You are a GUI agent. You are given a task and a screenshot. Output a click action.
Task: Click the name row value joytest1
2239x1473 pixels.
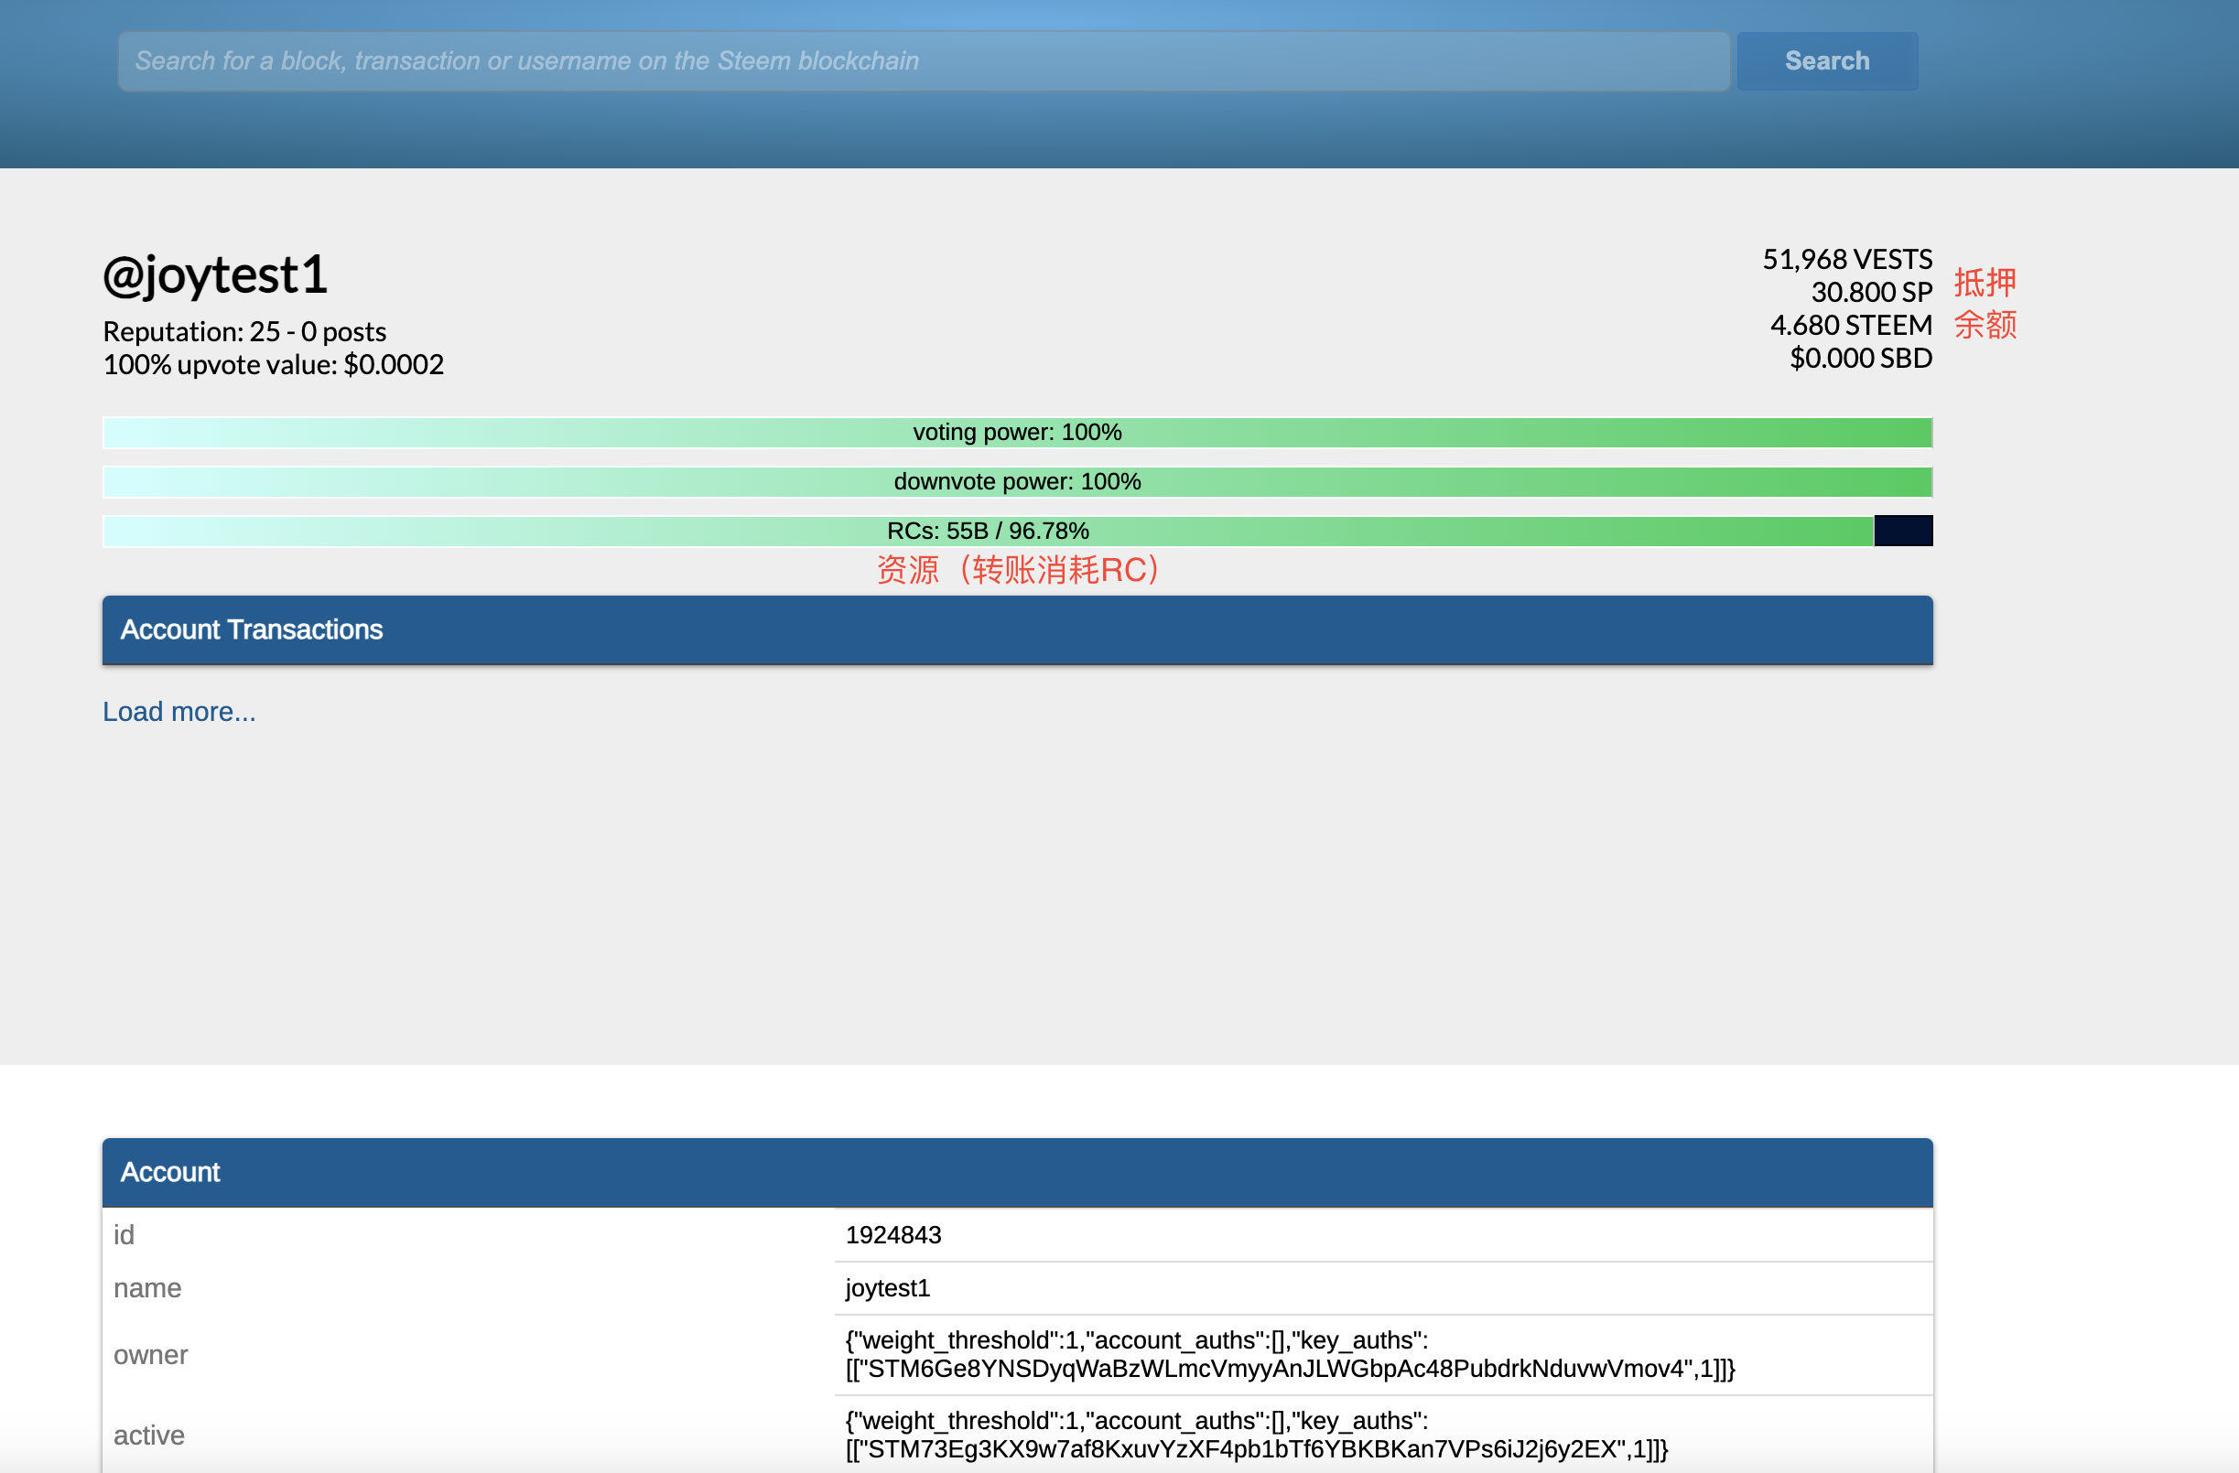coord(887,1288)
